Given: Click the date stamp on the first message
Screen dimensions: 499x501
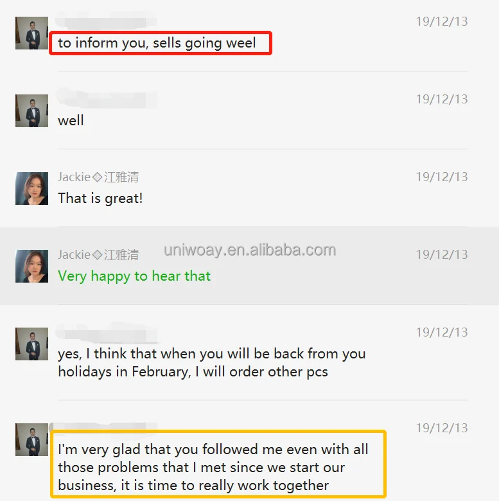Looking at the screenshot, I should [x=442, y=21].
